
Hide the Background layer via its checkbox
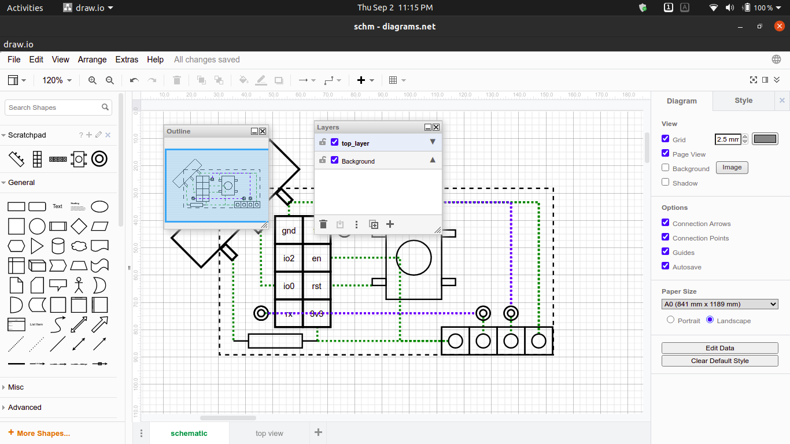[x=334, y=160]
